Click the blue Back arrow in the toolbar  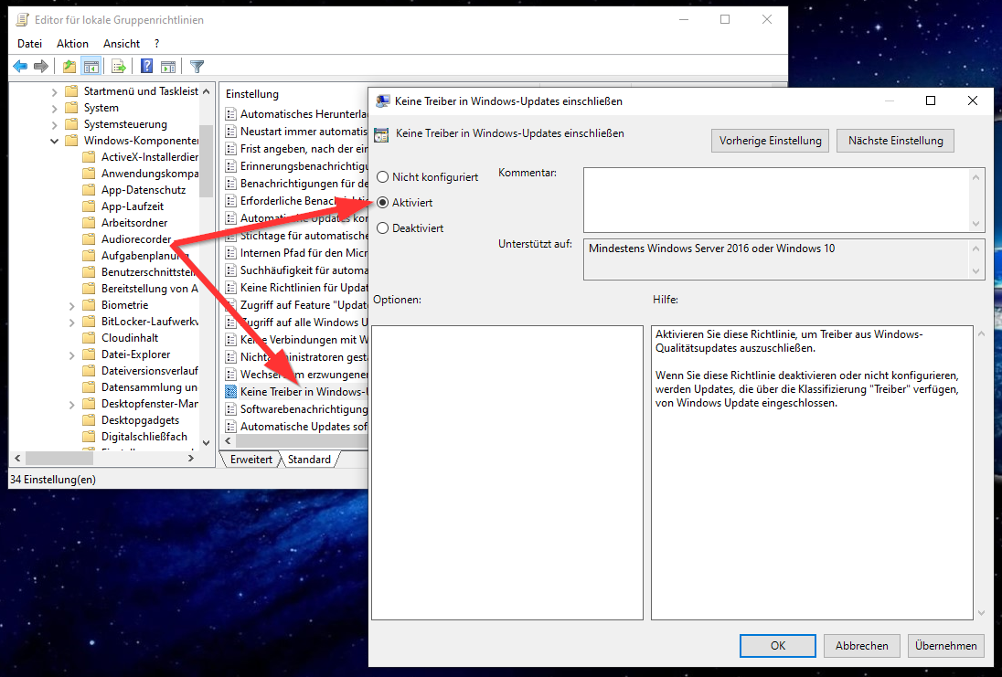pyautogui.click(x=20, y=66)
